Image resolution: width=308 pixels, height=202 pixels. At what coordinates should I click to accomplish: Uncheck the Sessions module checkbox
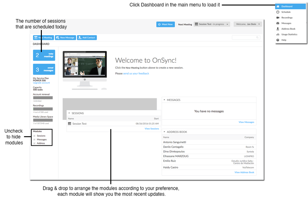click(34, 136)
